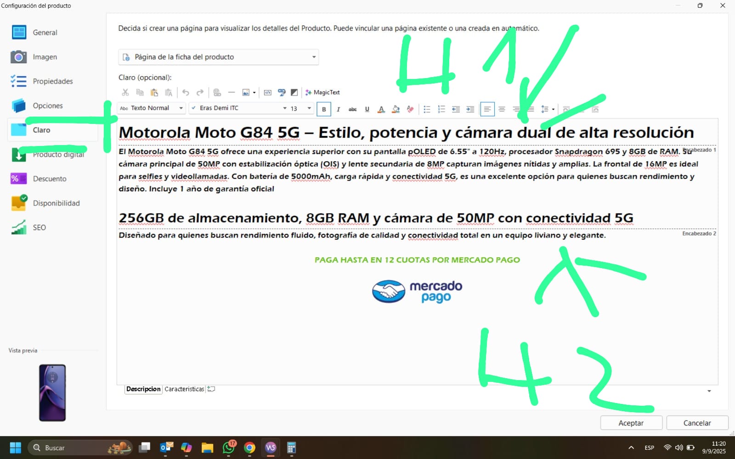This screenshot has height=459, width=735.
Task: Open the Calculator from the taskbar
Action: coord(291,448)
